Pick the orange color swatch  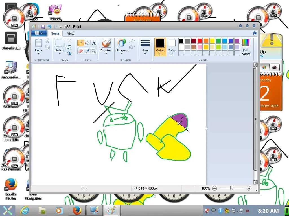point(206,41)
